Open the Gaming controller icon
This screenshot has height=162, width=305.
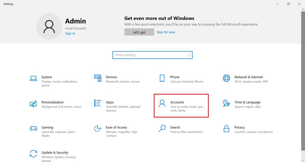(x=33, y=129)
